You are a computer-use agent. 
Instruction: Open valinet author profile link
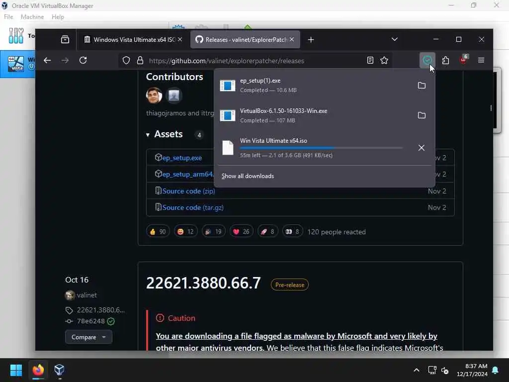tap(86, 295)
